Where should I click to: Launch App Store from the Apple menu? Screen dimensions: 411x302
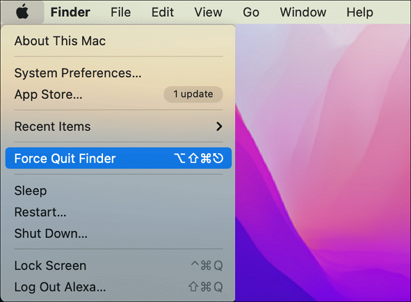tap(48, 94)
